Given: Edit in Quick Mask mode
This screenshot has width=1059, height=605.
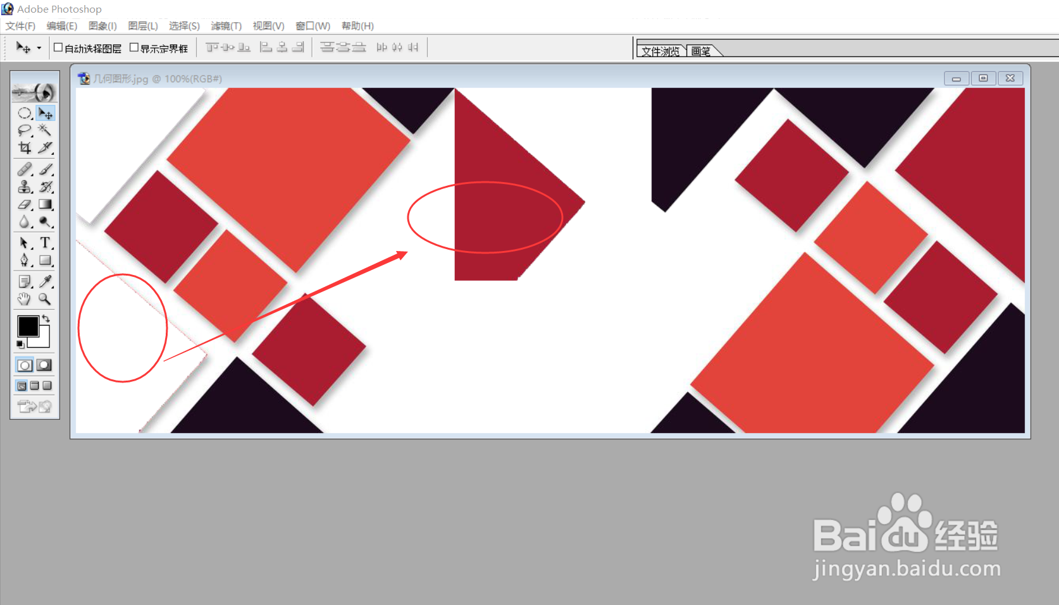Looking at the screenshot, I should 44,365.
